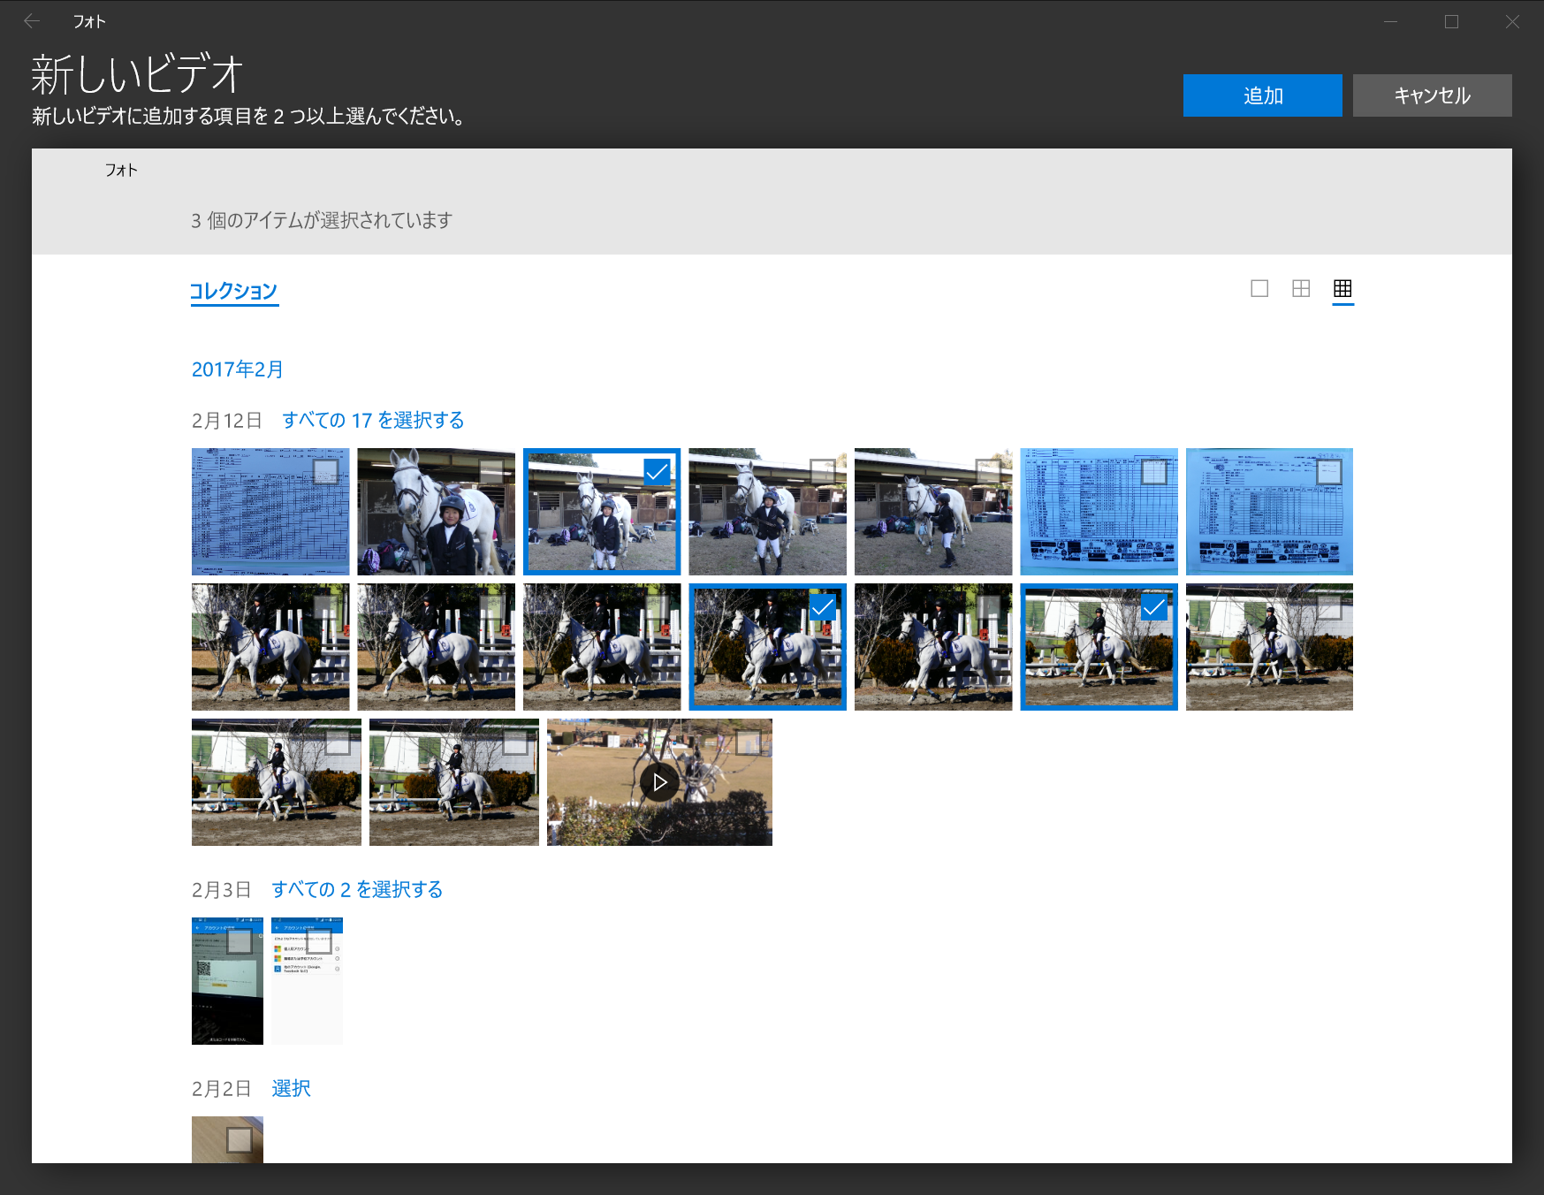Click the キャンセル button
The image size is (1544, 1195).
[x=1432, y=95]
